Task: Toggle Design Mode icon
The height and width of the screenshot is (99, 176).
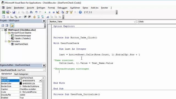Action: (58, 12)
